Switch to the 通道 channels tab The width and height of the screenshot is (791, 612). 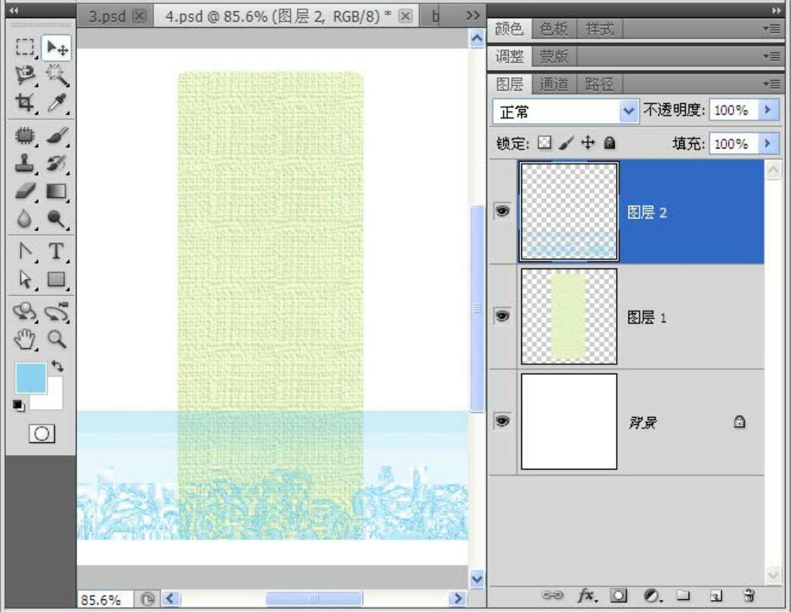[x=553, y=85]
